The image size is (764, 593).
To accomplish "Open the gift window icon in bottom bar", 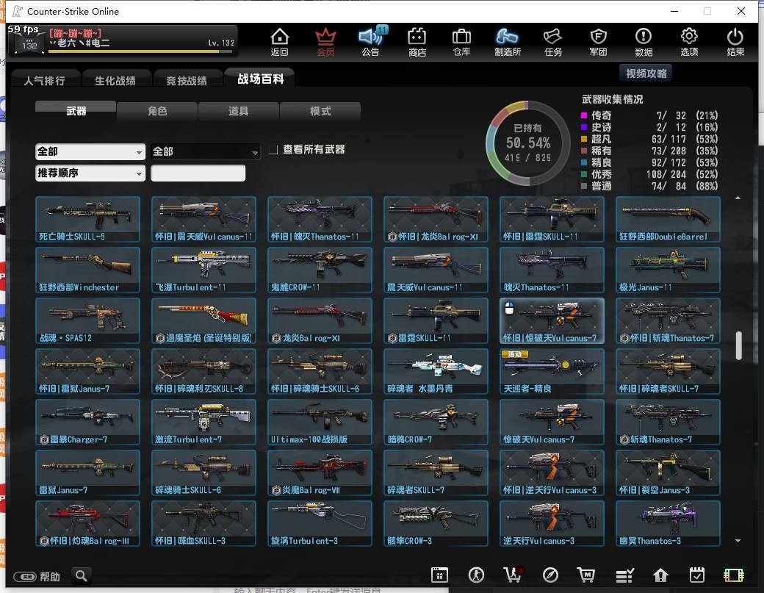I will pos(439,575).
